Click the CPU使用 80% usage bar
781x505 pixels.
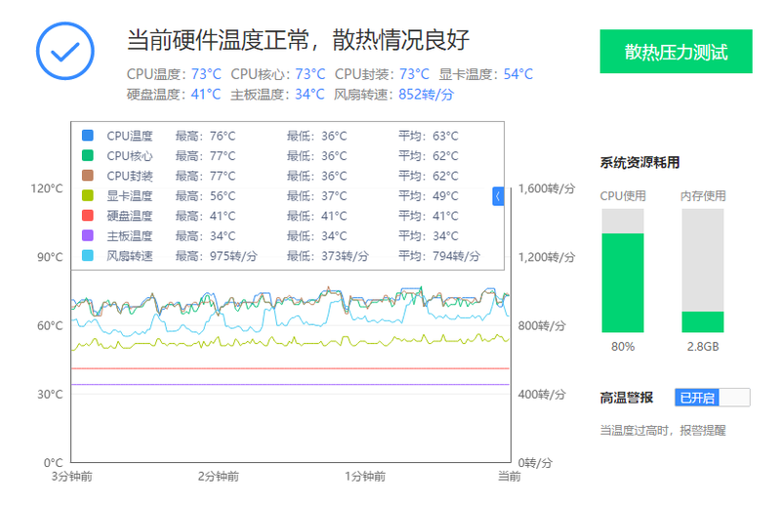click(623, 271)
